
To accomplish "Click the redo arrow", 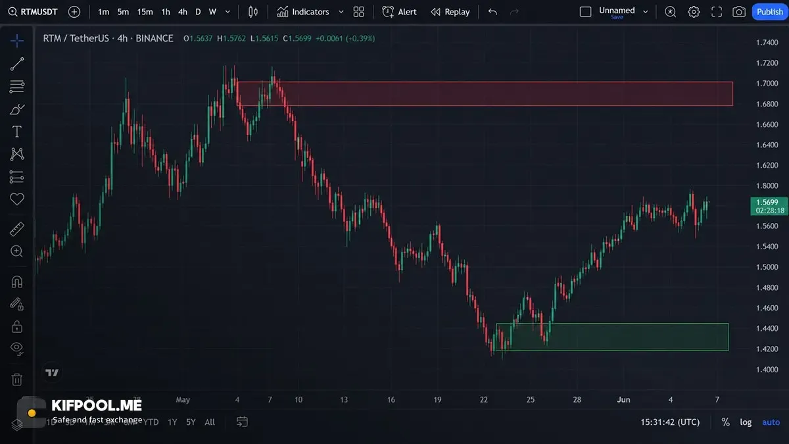I will pyautogui.click(x=514, y=12).
